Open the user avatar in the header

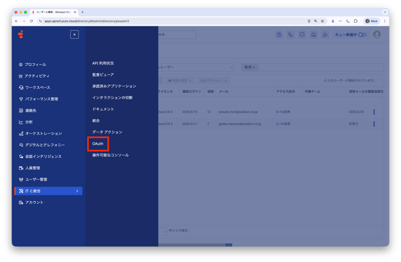click(x=376, y=34)
